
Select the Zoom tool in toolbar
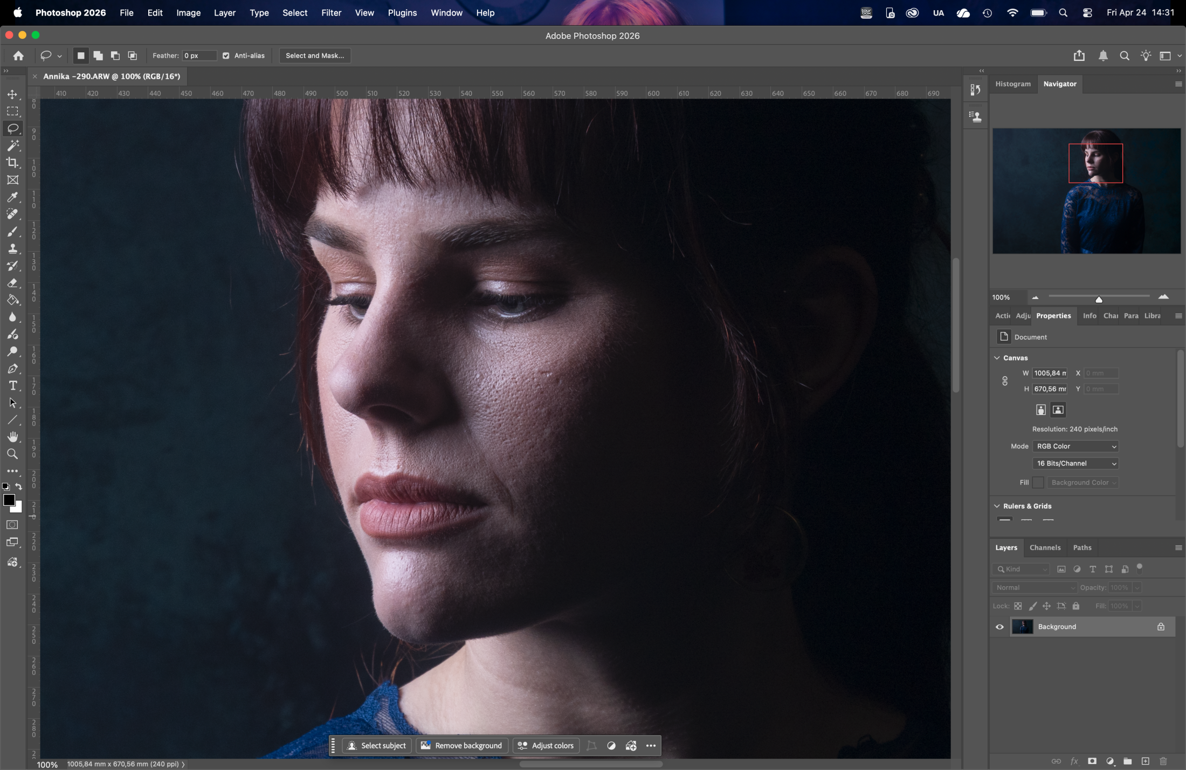12,454
